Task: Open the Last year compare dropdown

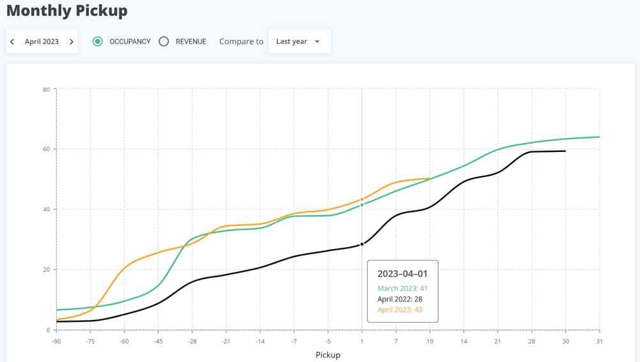Action: coord(299,41)
